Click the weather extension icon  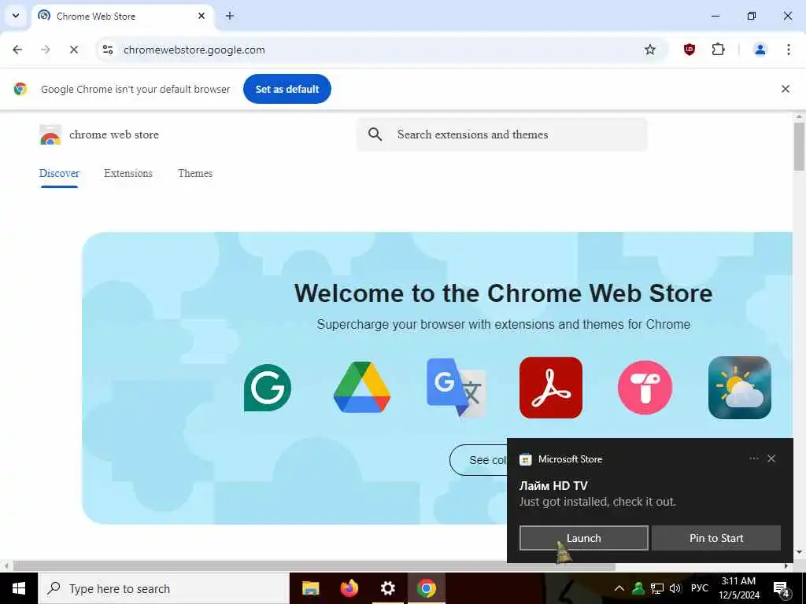click(739, 388)
